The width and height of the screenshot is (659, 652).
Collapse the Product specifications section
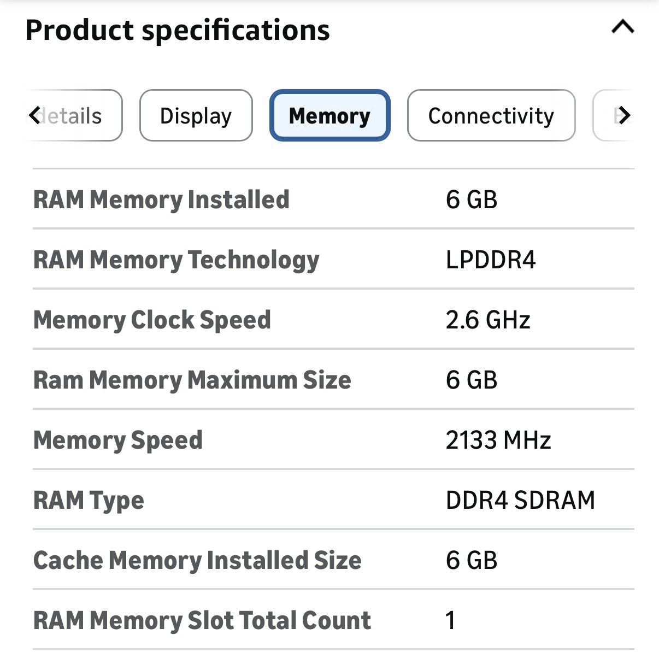pyautogui.click(x=622, y=26)
